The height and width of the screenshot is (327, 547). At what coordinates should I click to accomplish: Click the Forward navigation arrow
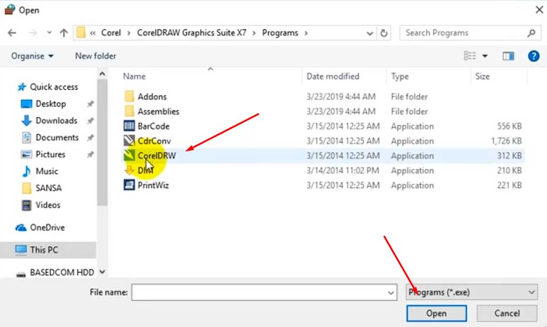pyautogui.click(x=32, y=33)
